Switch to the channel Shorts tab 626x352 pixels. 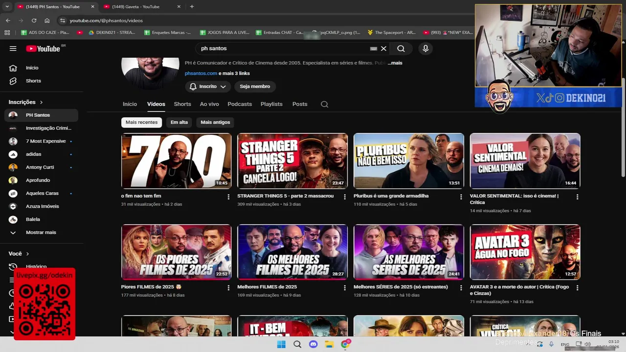pyautogui.click(x=182, y=104)
